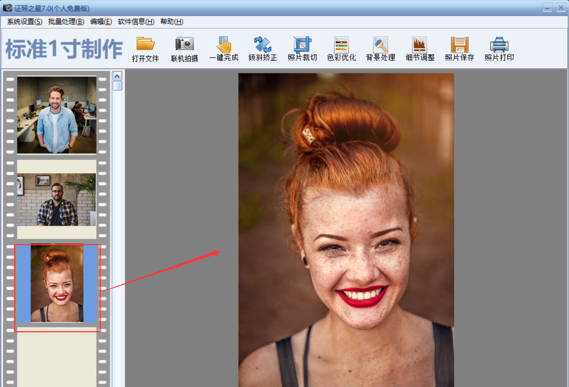The height and width of the screenshot is (387, 569).
Task: Open the Software Info (软件信息) menu
Action: (136, 21)
